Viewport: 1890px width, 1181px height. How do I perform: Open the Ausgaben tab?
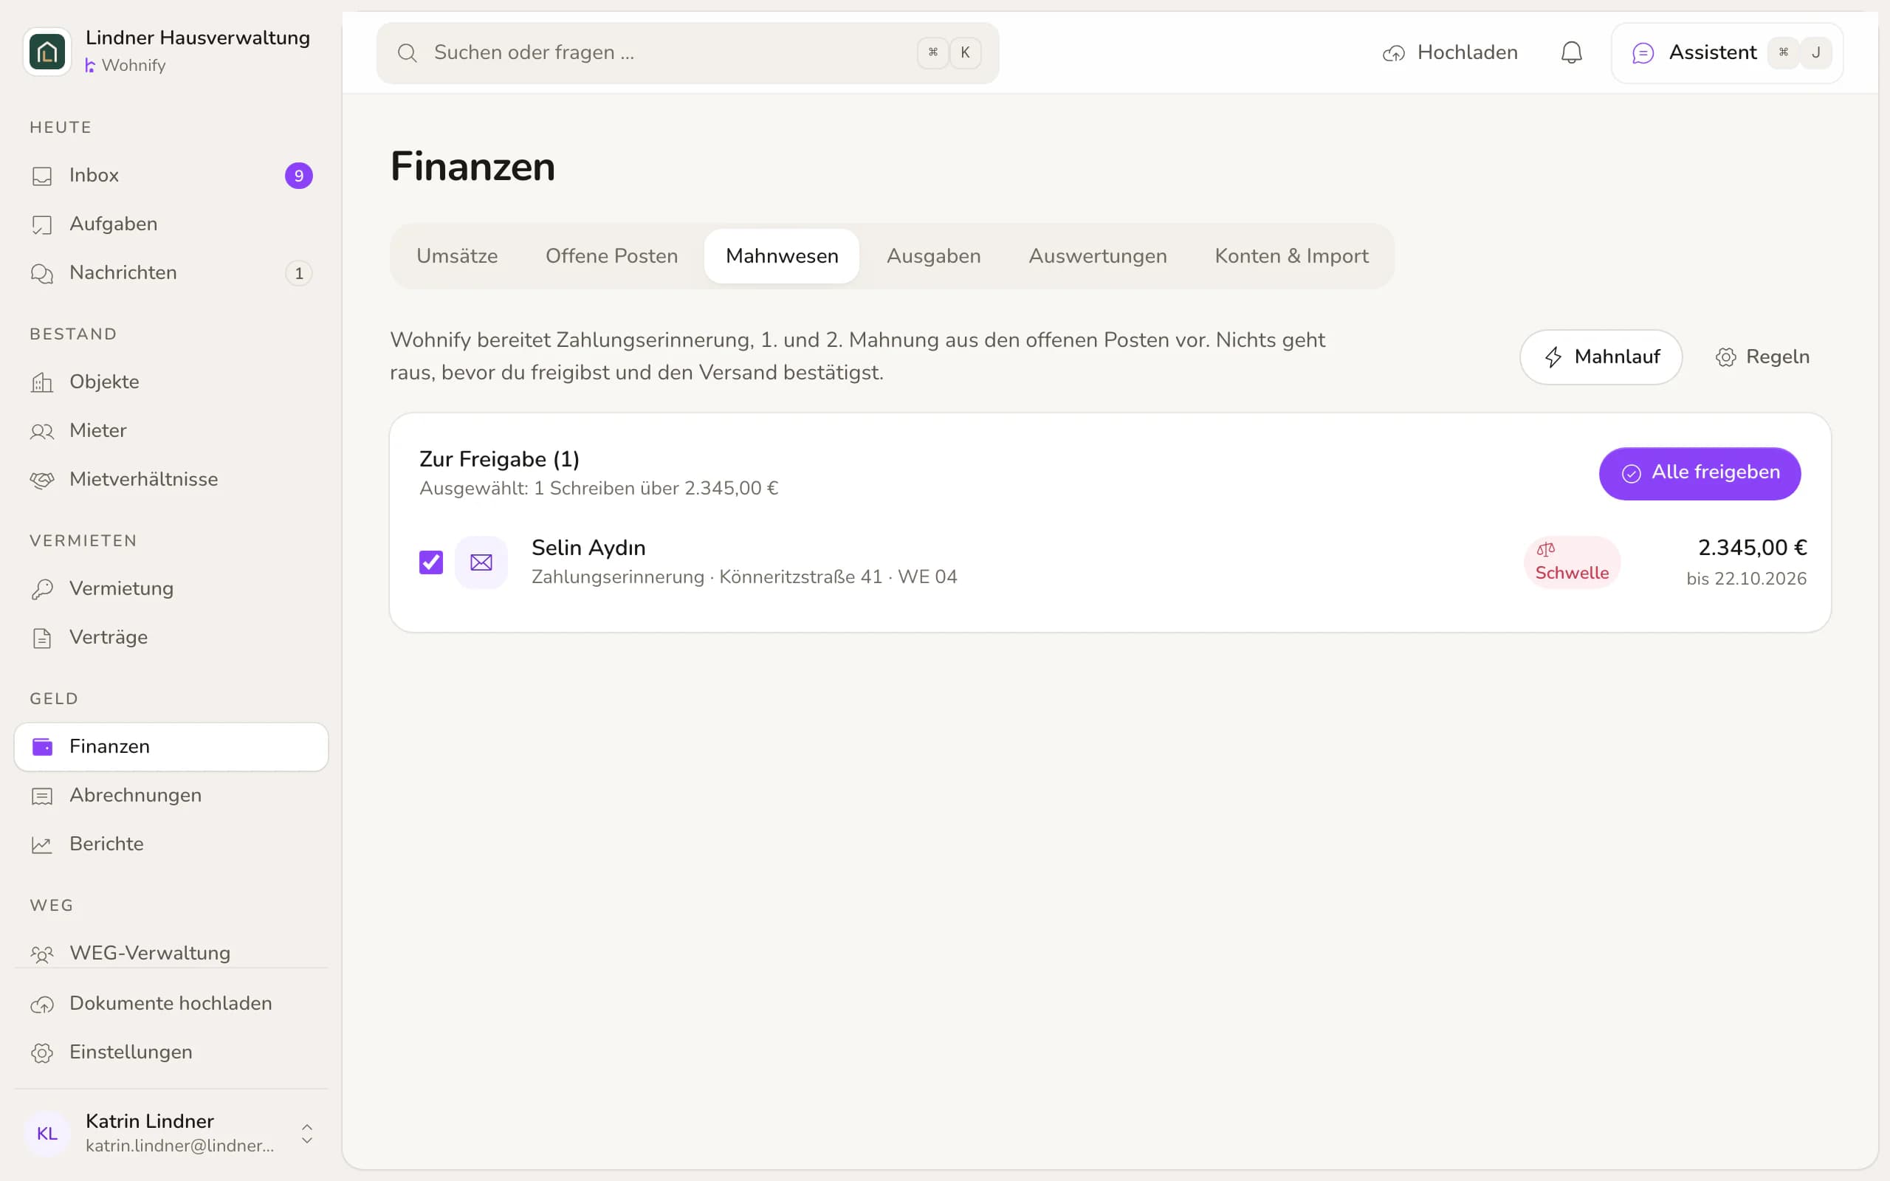[933, 256]
